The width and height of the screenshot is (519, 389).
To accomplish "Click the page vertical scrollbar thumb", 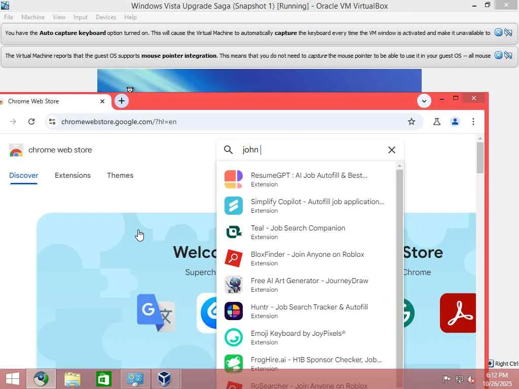I will pyautogui.click(x=480, y=158).
